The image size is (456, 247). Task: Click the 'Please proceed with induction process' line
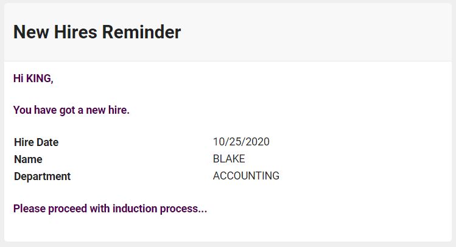tap(110, 209)
